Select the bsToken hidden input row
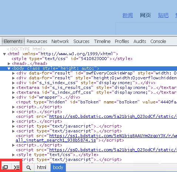Screen dimensions: 177x172 tap(97, 102)
